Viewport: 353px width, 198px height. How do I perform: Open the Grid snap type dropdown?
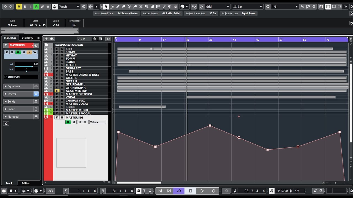coord(218,7)
